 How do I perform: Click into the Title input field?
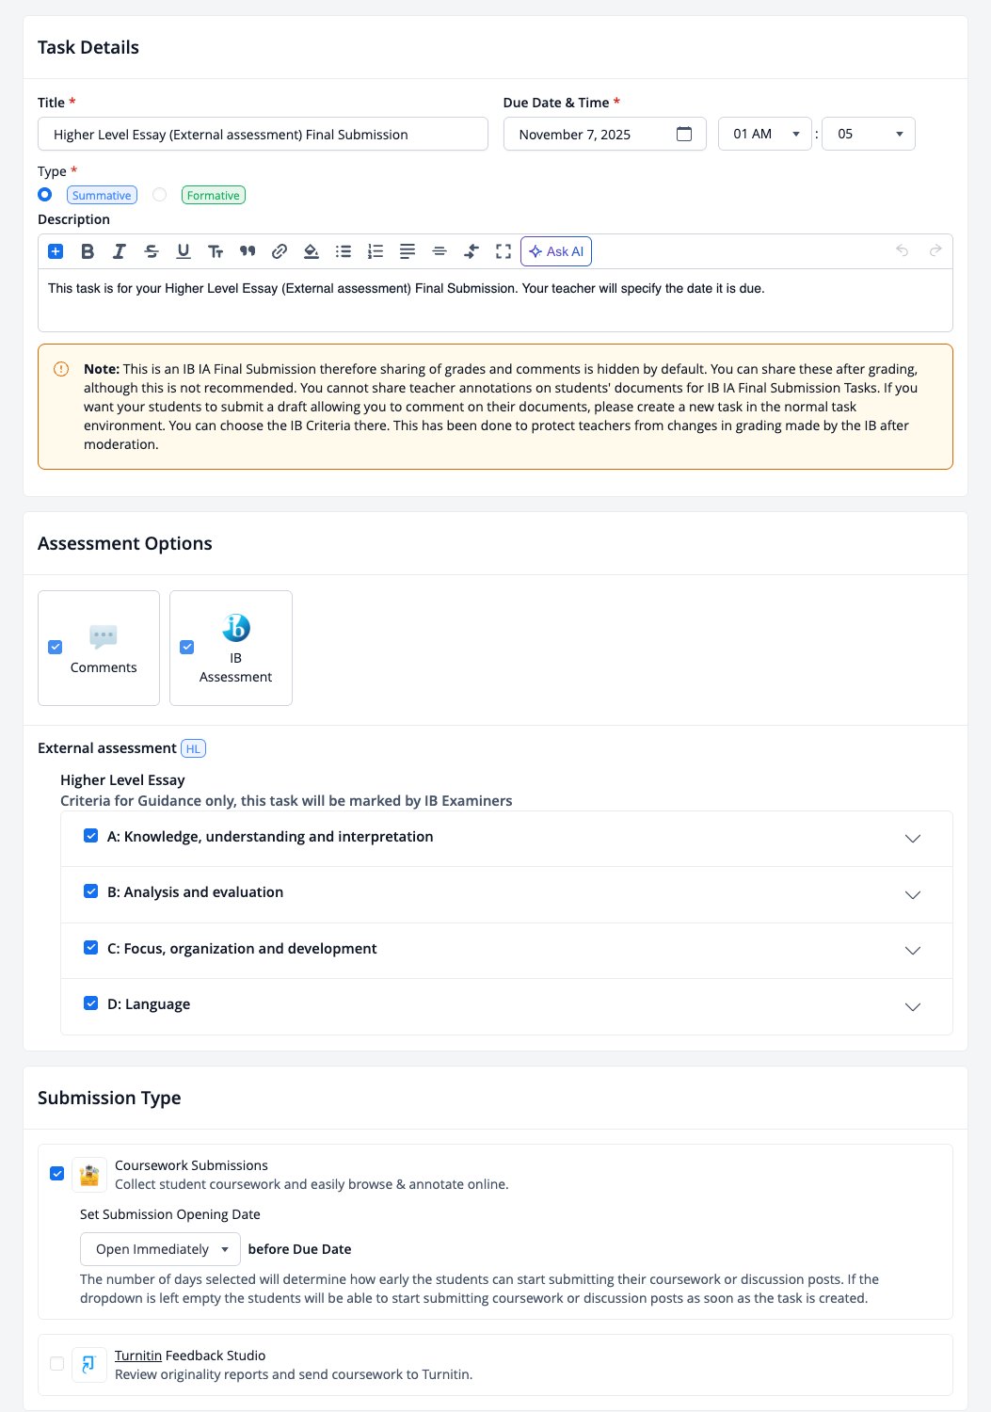click(x=263, y=134)
